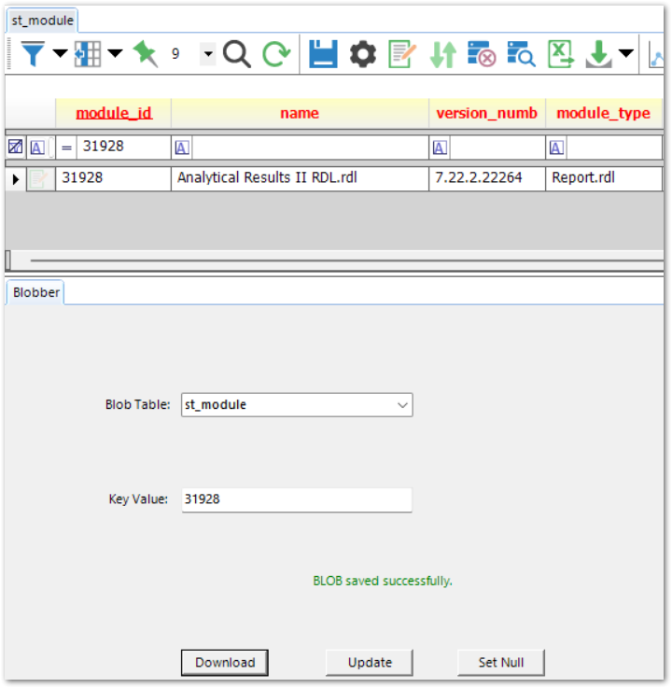
Task: Click the version_numb filter text-mode icon
Action: tap(440, 147)
